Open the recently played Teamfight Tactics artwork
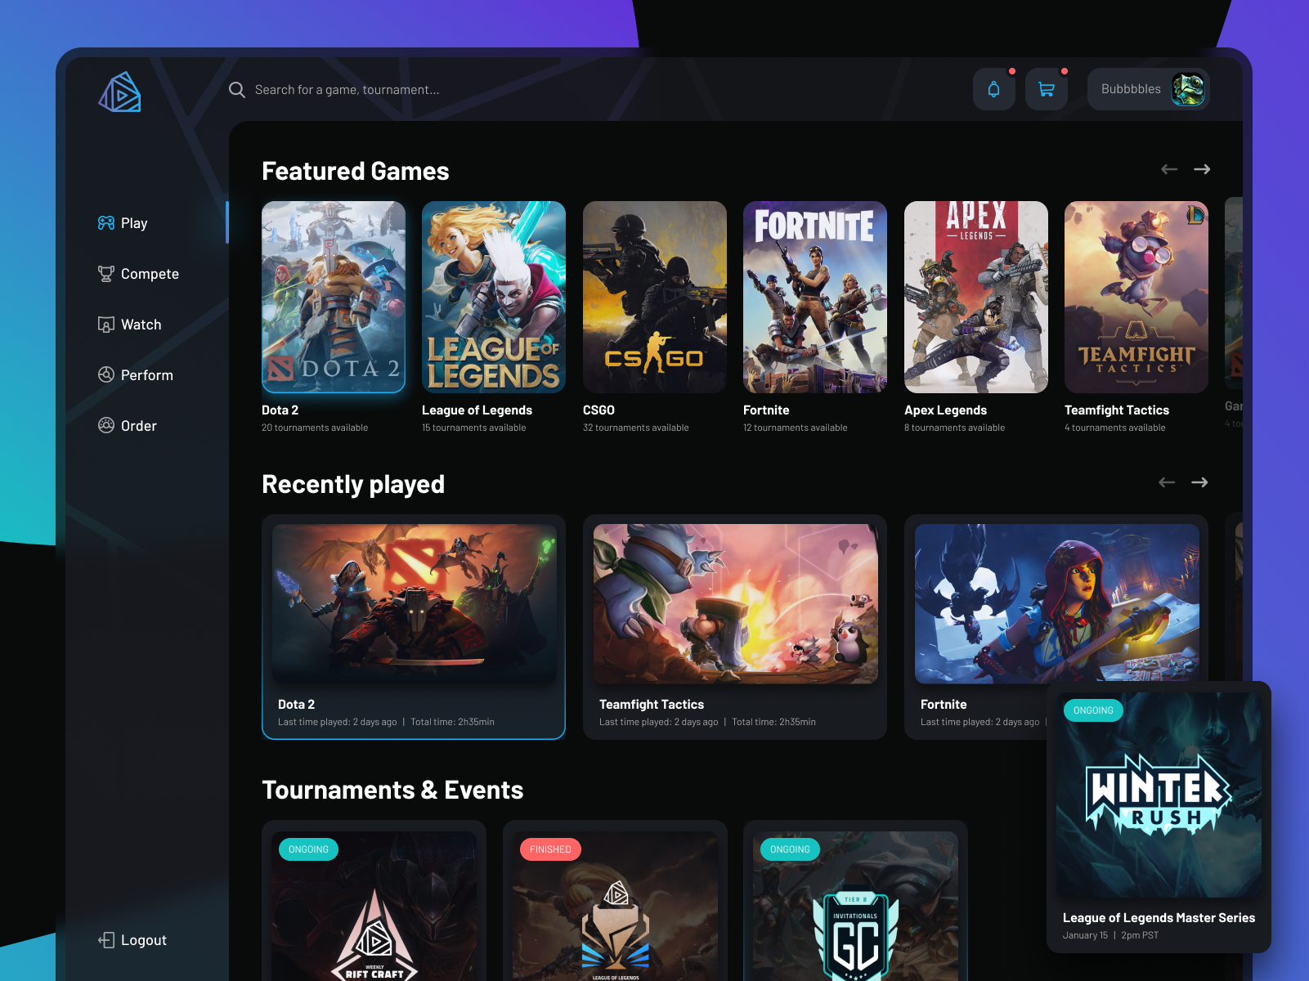Image resolution: width=1309 pixels, height=981 pixels. 736,604
